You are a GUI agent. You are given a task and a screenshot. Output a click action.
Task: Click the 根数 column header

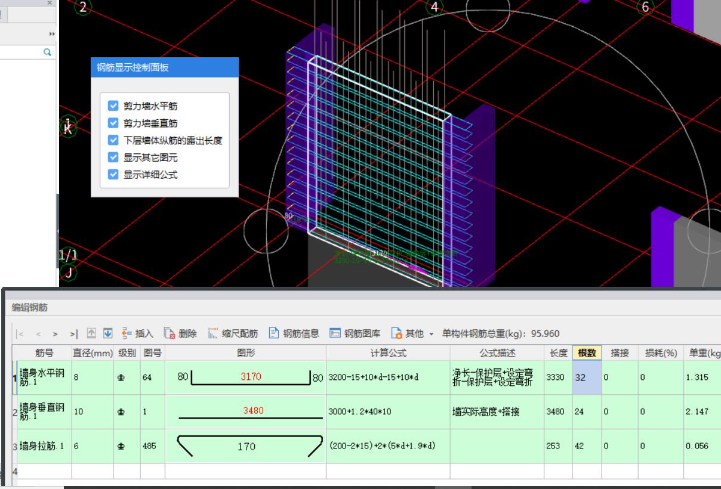(x=587, y=352)
